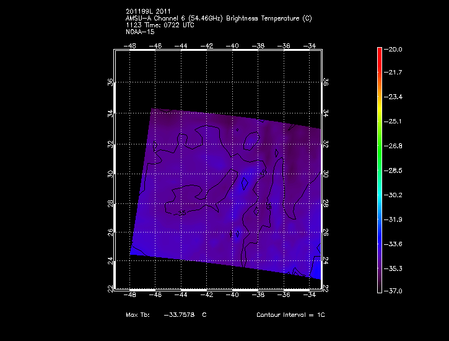Click the Max Tb value -33.7578

tap(179, 315)
